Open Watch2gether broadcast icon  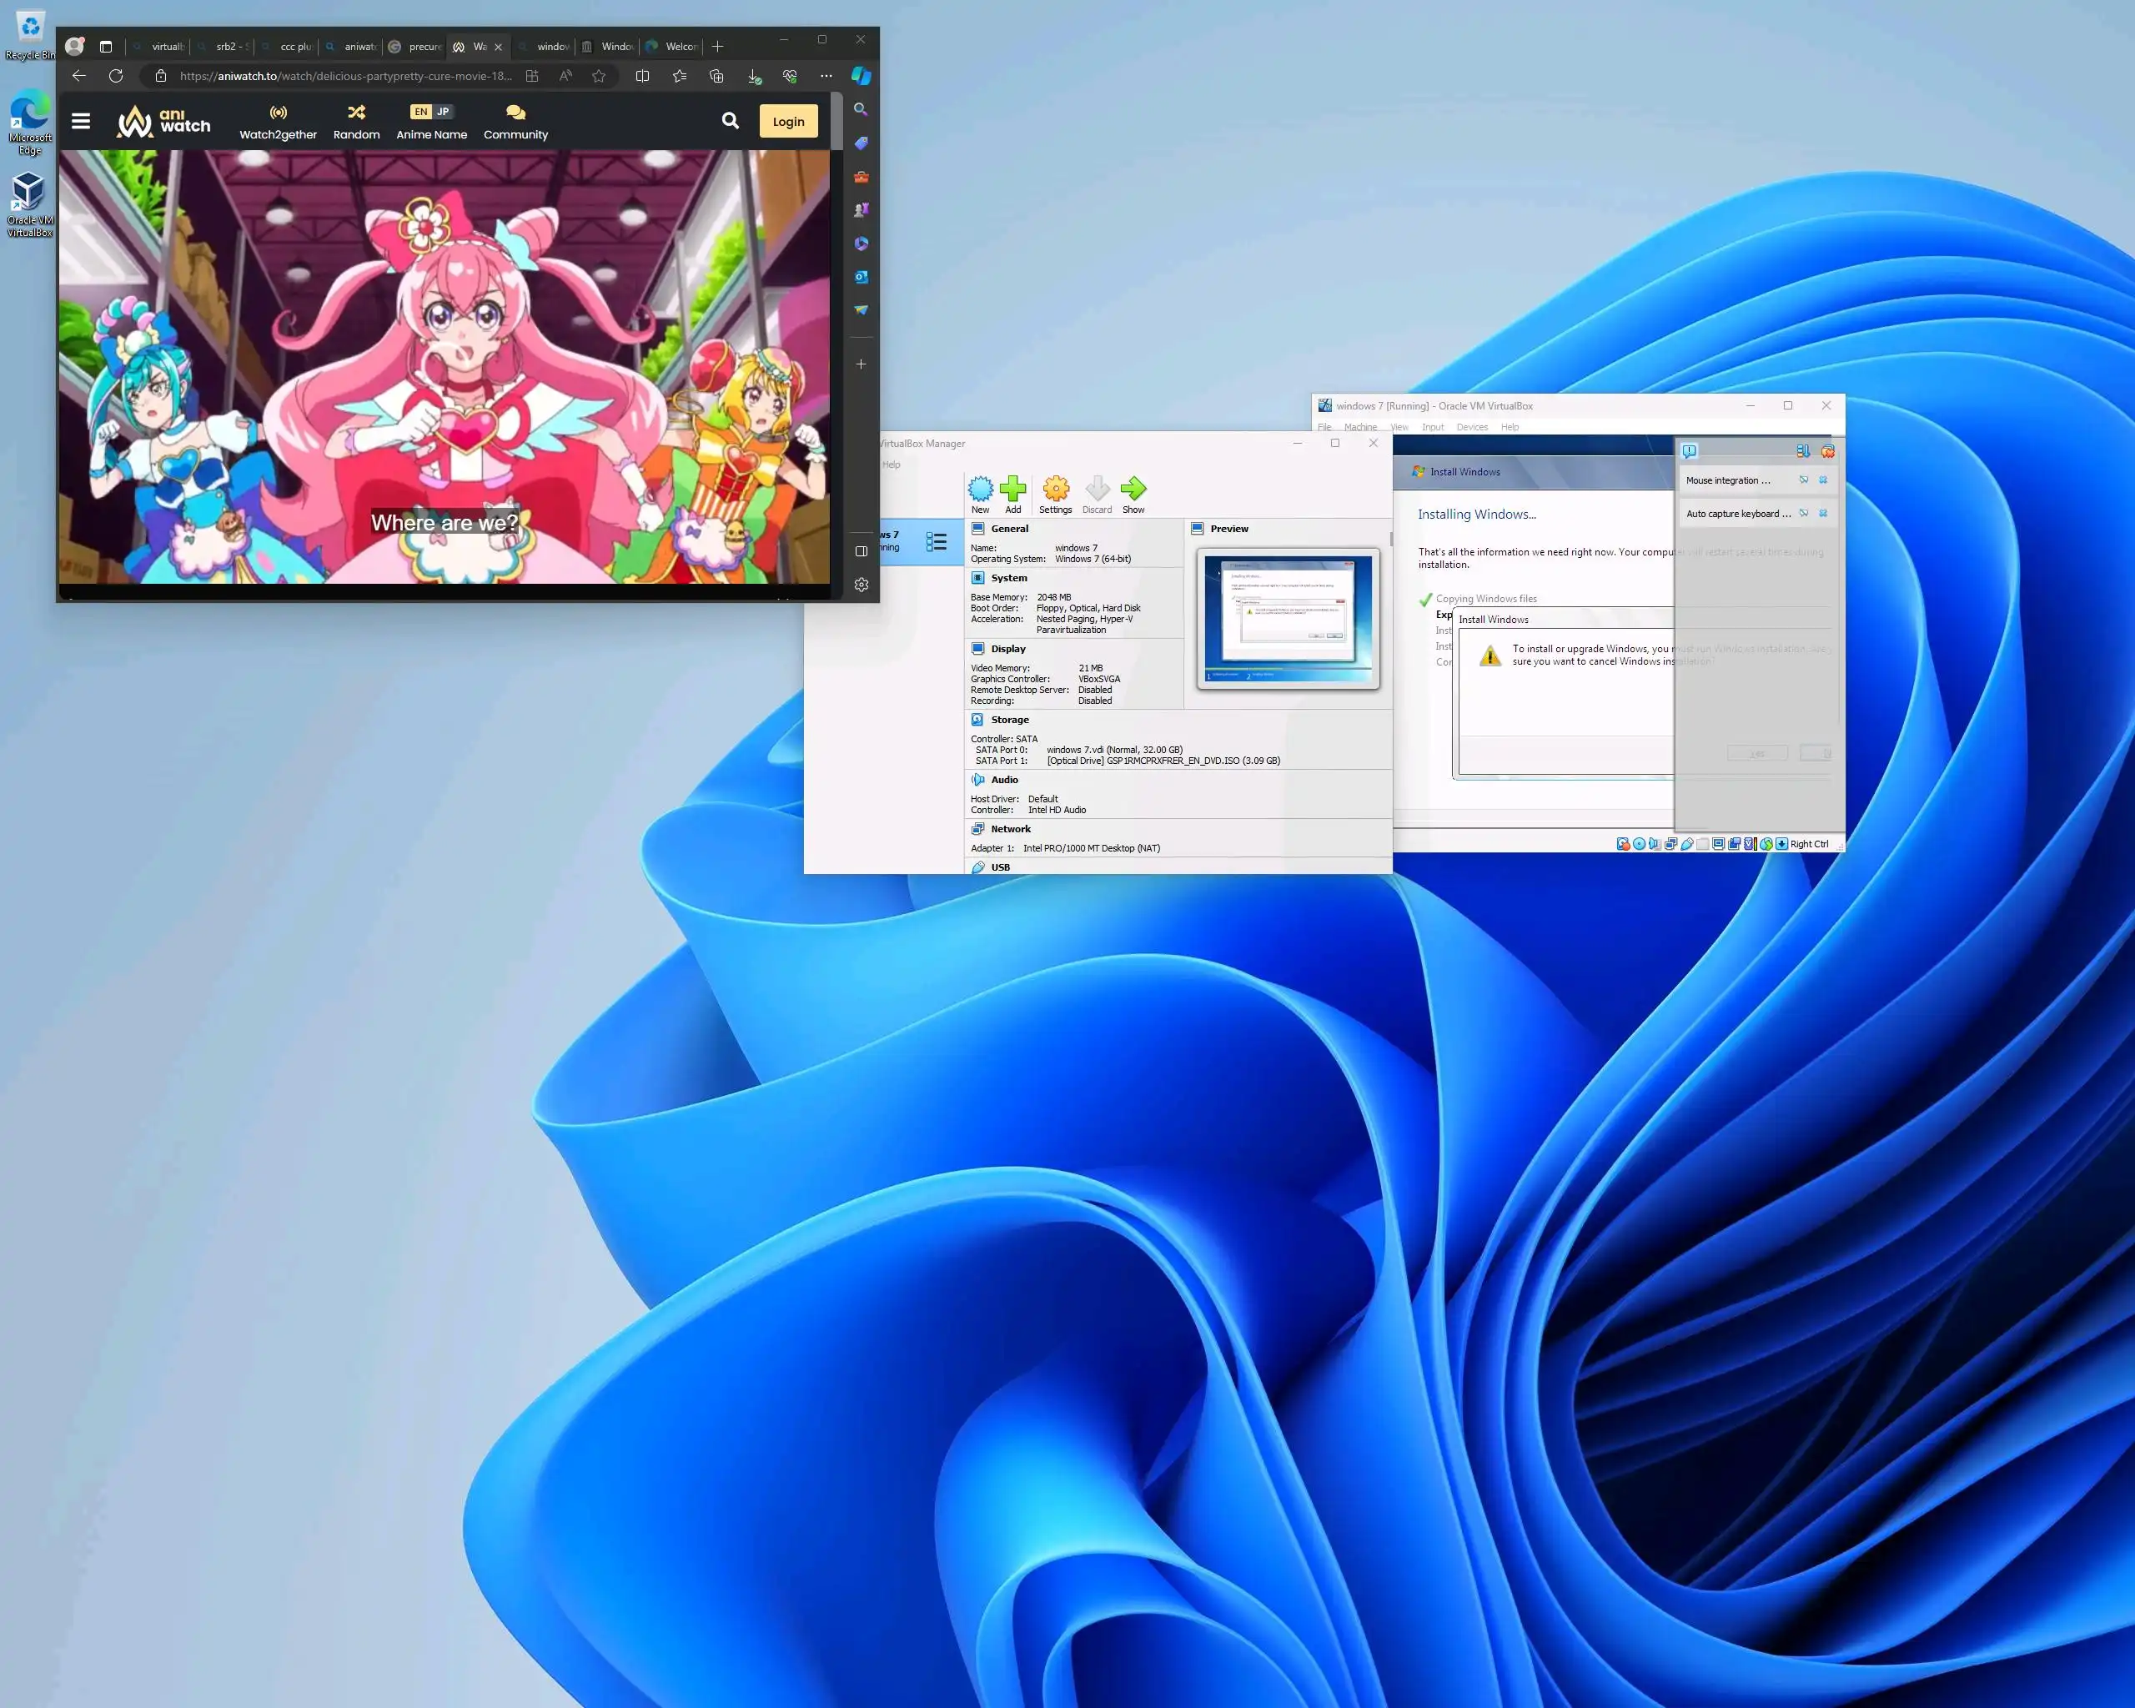[279, 112]
